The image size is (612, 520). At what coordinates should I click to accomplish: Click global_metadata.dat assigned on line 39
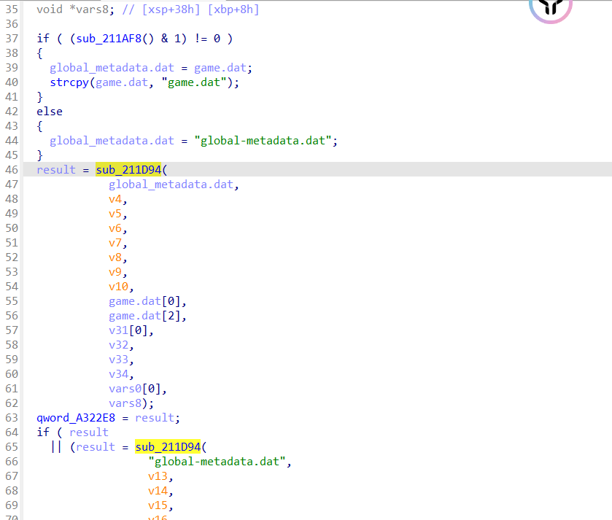click(x=112, y=68)
